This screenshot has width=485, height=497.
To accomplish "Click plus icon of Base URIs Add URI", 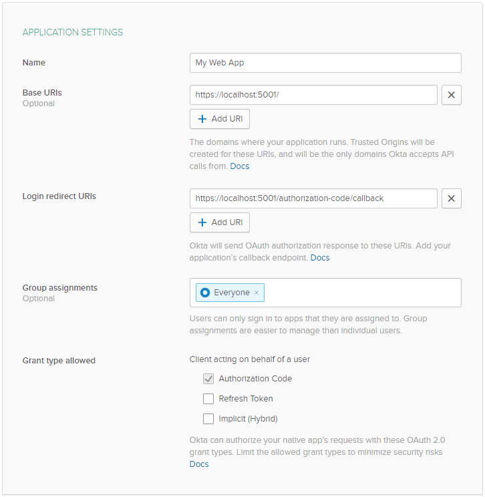I will pyautogui.click(x=202, y=119).
